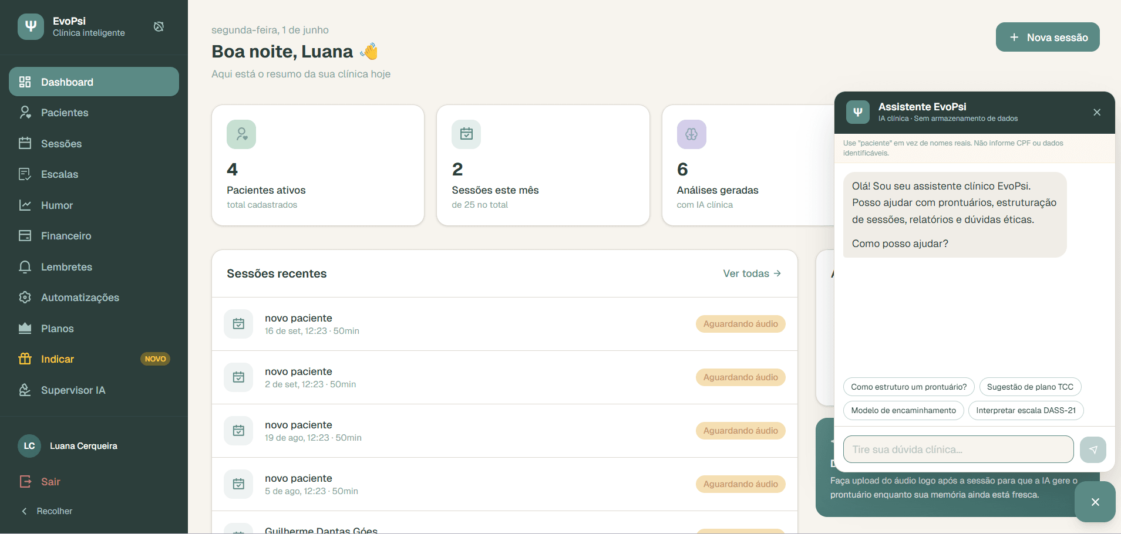Focus the Tire sua dúvida clínica field
This screenshot has height=534, width=1121.
tap(958, 449)
